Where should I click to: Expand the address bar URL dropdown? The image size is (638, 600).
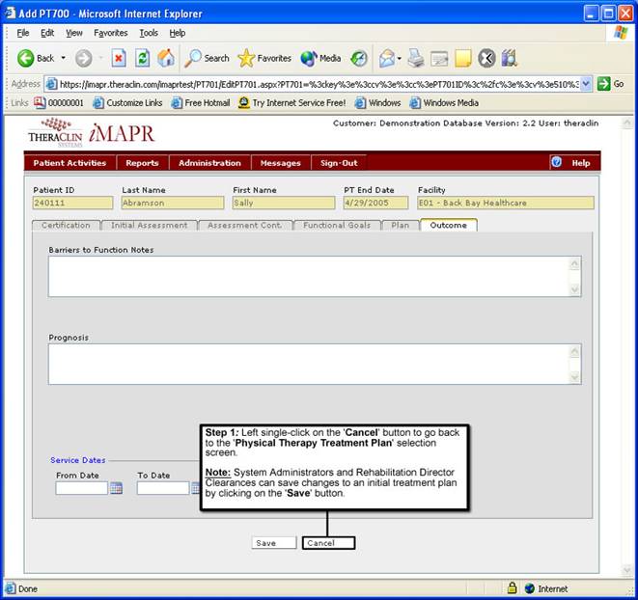tap(586, 84)
